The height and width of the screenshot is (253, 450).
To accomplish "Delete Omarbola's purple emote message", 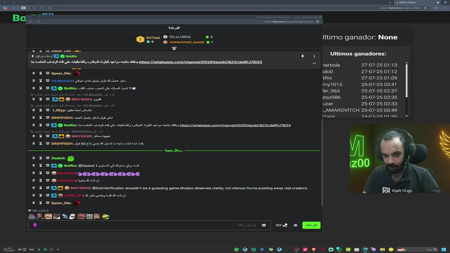I will (34, 173).
